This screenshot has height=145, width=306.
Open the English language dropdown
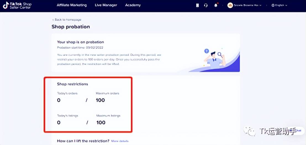coord(279,6)
